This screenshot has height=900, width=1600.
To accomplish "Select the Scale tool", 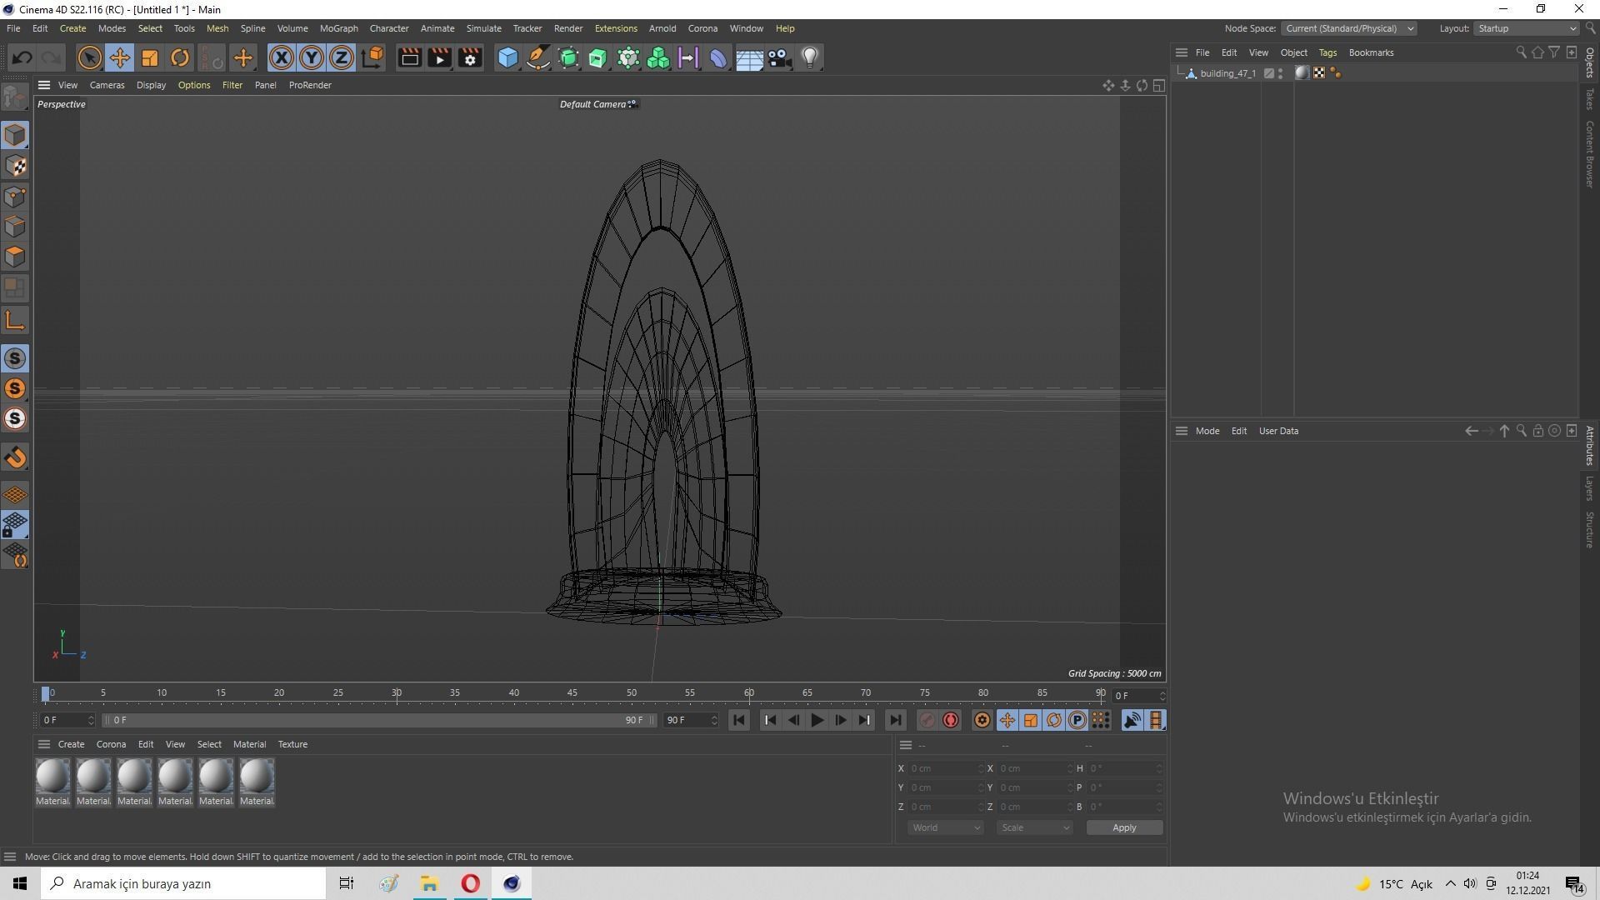I will point(150,57).
